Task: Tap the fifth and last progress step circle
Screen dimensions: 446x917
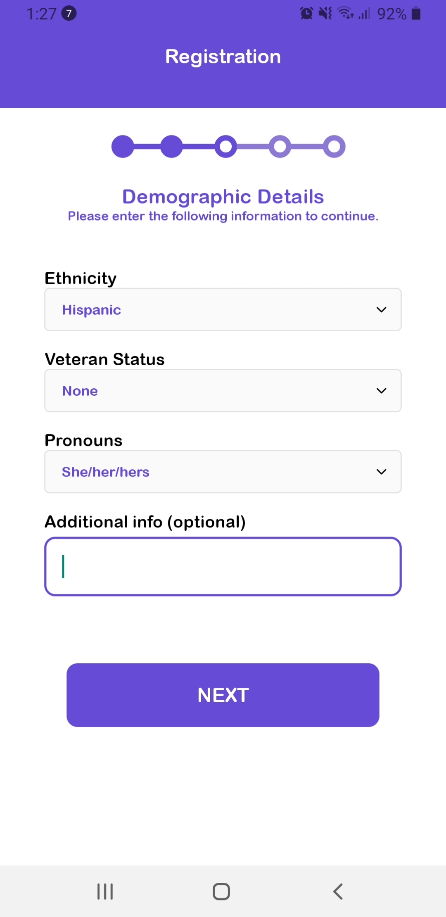Action: tap(334, 146)
